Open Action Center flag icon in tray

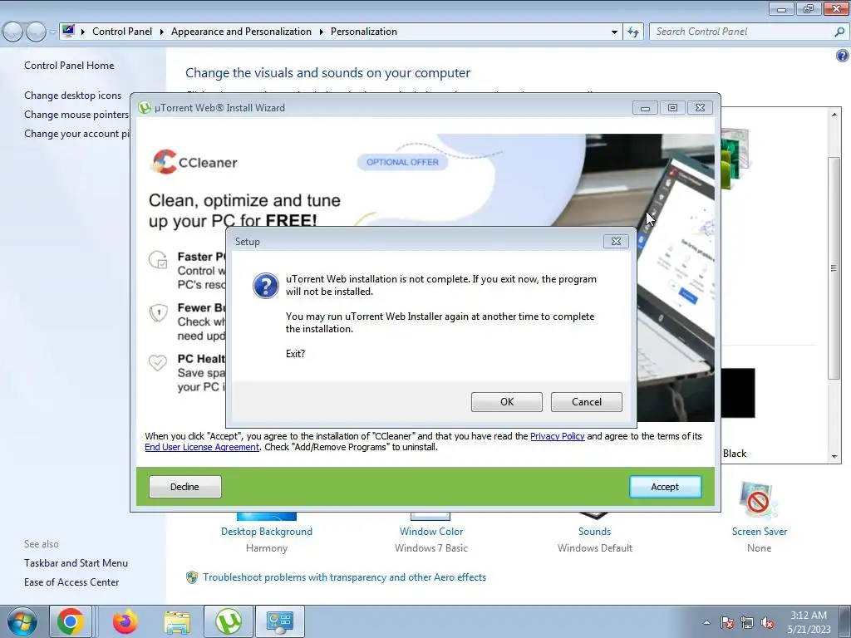click(727, 622)
